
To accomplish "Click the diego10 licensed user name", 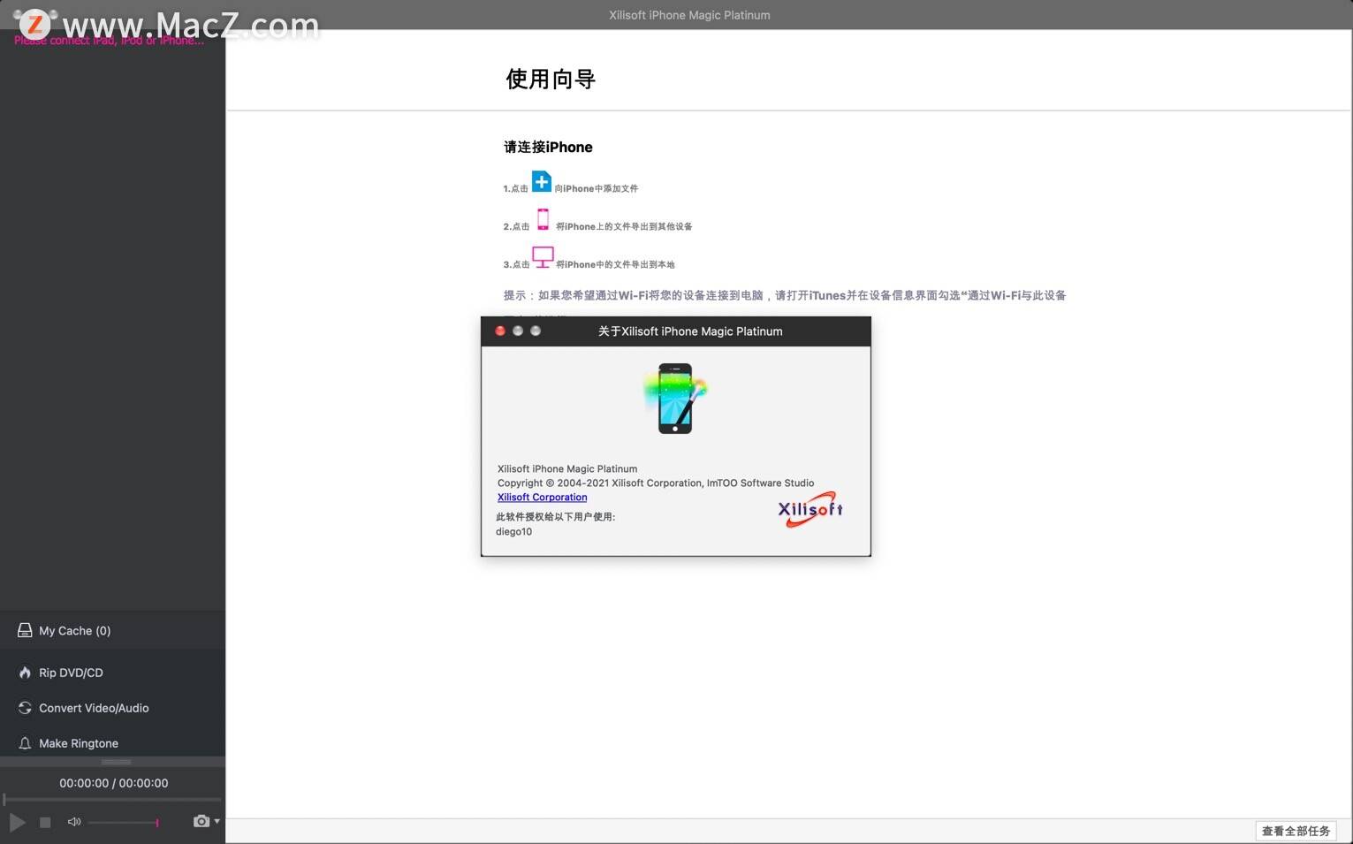I will 513,532.
